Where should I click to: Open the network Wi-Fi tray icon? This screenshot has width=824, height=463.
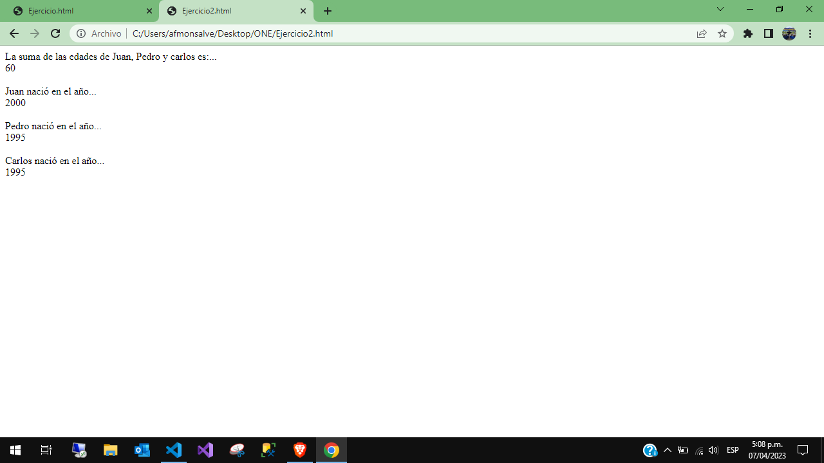click(x=699, y=450)
